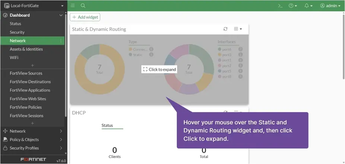Open FortiView Sessions
This screenshot has height=164, width=345.
(x=26, y=116)
